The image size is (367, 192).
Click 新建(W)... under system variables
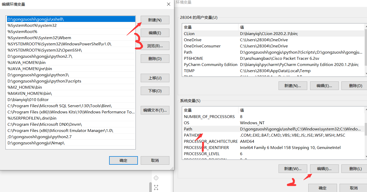293,169
